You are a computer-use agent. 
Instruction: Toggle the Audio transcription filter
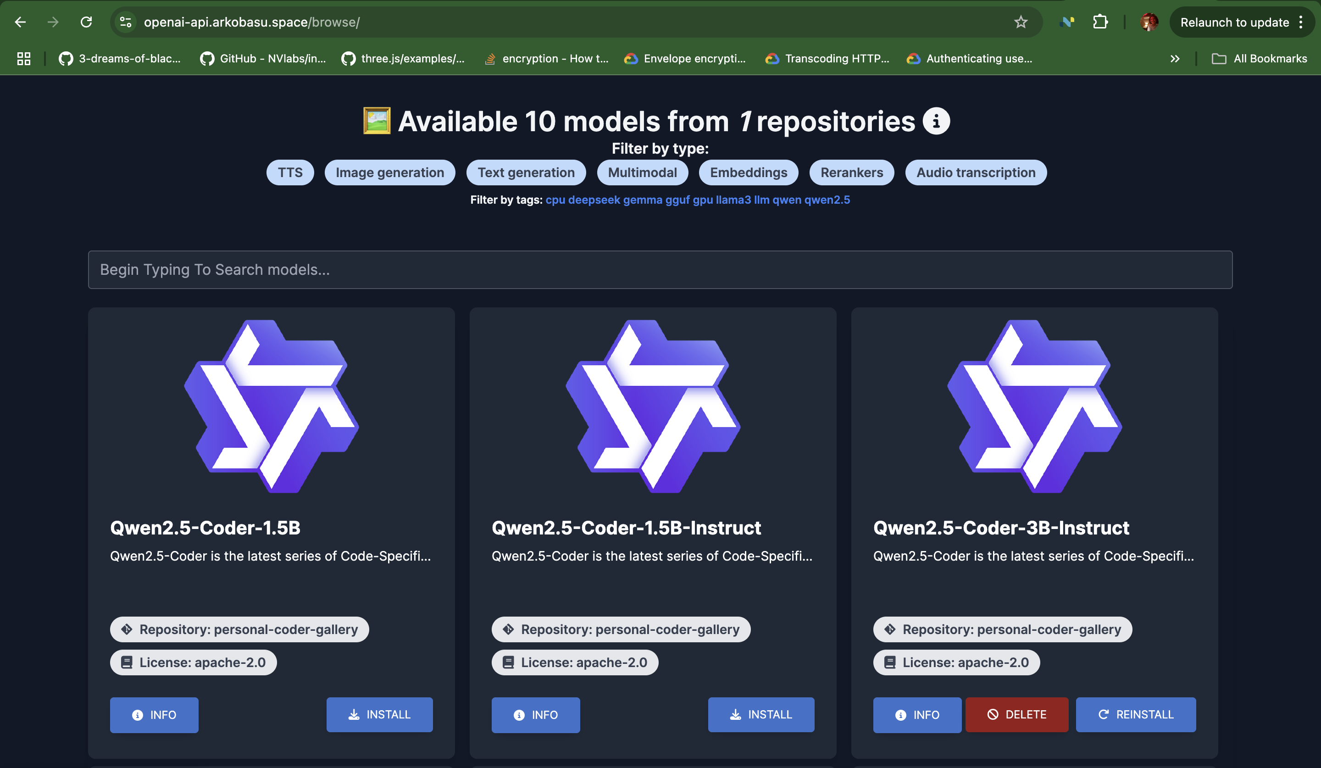(x=976, y=173)
